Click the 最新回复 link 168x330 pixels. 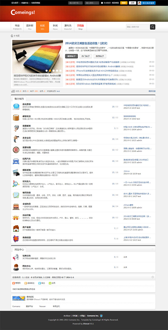152,91
